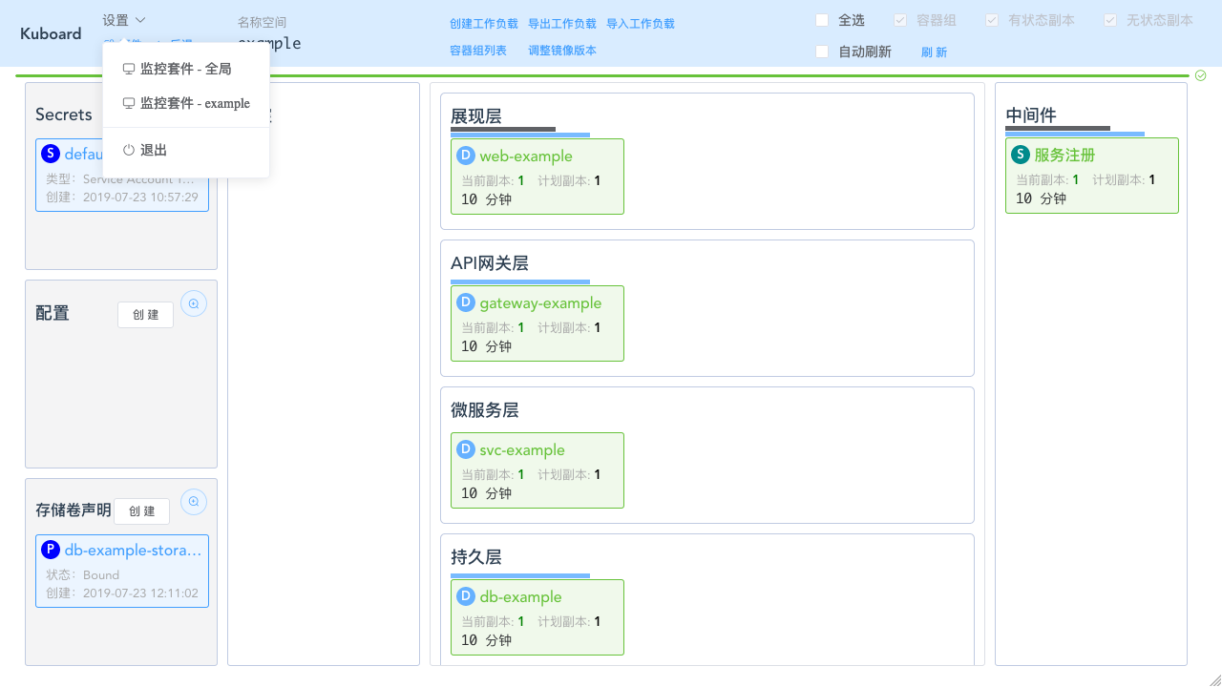Toggle the 自动刷新 auto-refresh checkbox
1222x687 pixels.
[x=822, y=52]
